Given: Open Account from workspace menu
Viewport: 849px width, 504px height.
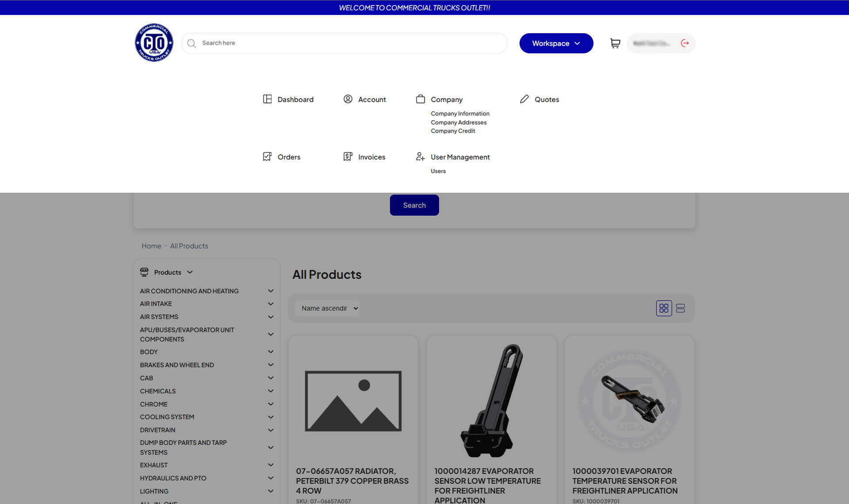Looking at the screenshot, I should [x=372, y=99].
